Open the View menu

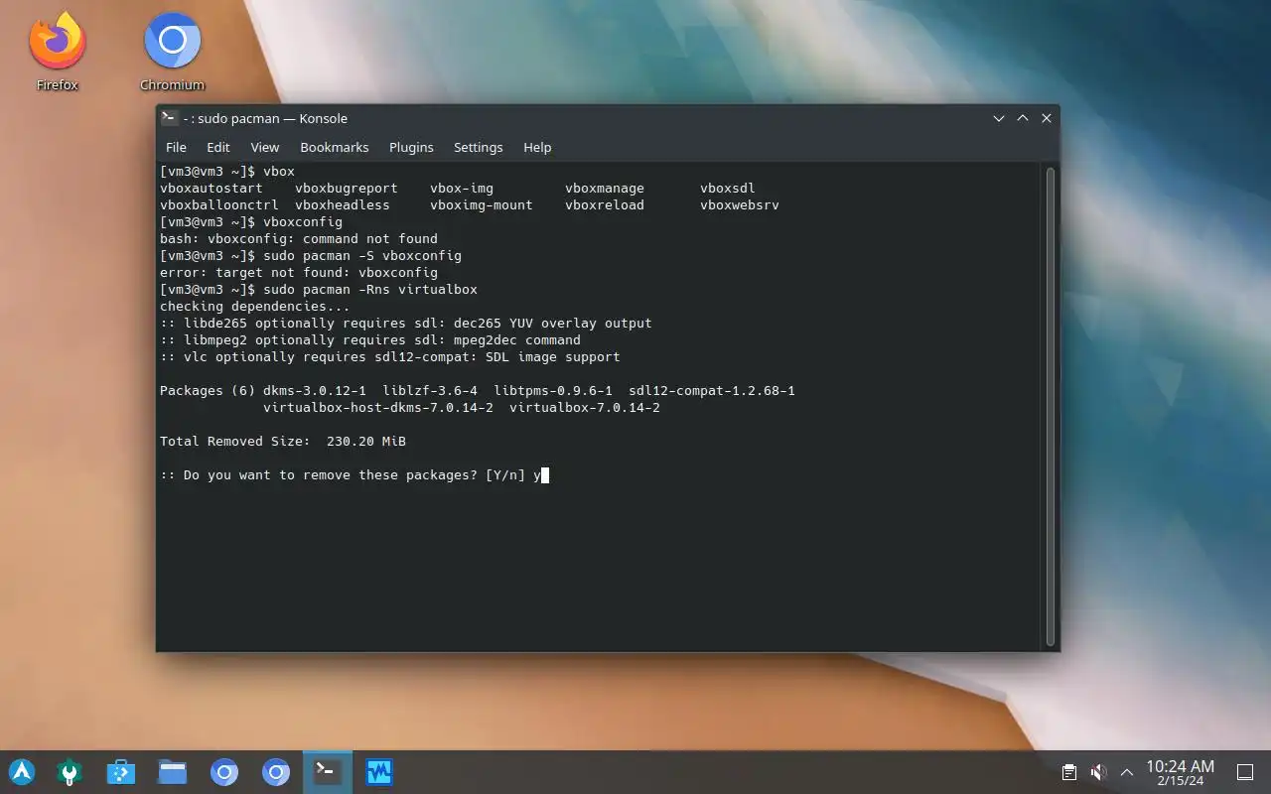[x=265, y=147]
